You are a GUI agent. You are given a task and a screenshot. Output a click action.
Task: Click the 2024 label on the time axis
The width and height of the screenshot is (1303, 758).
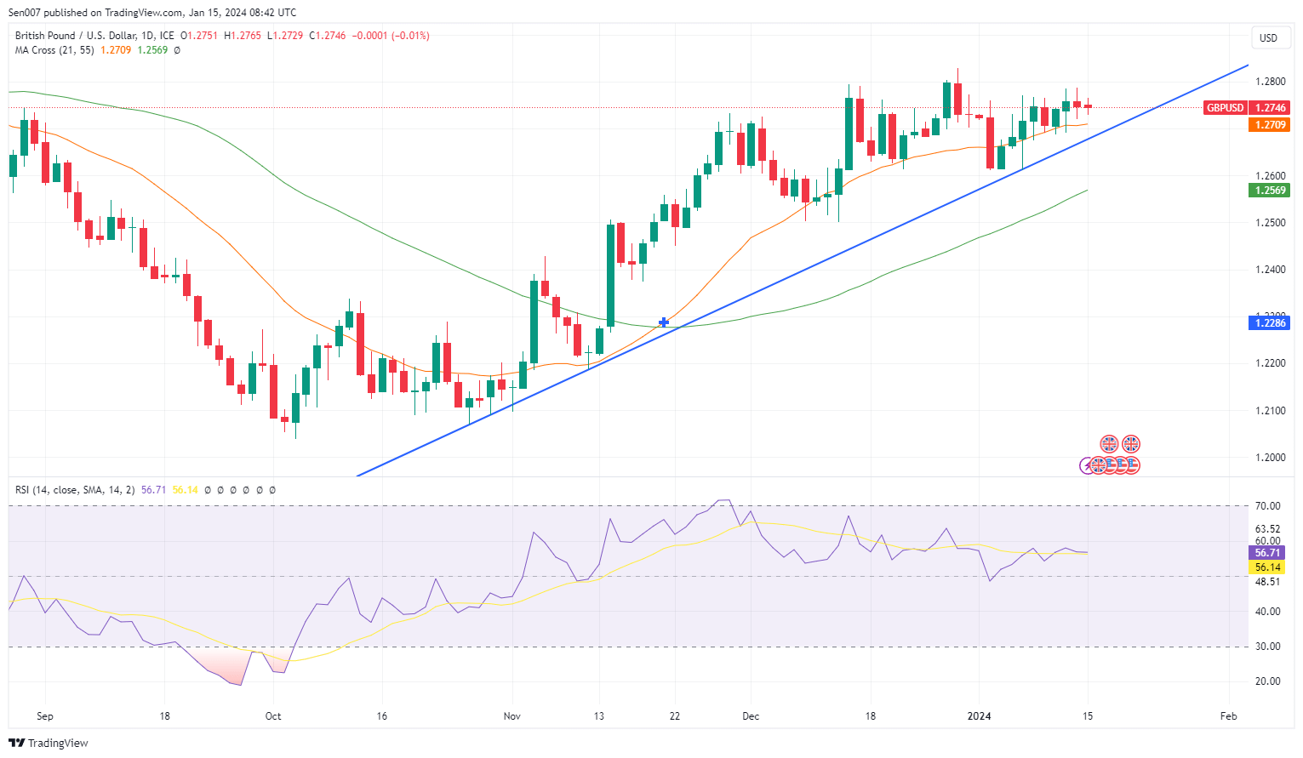click(x=979, y=716)
